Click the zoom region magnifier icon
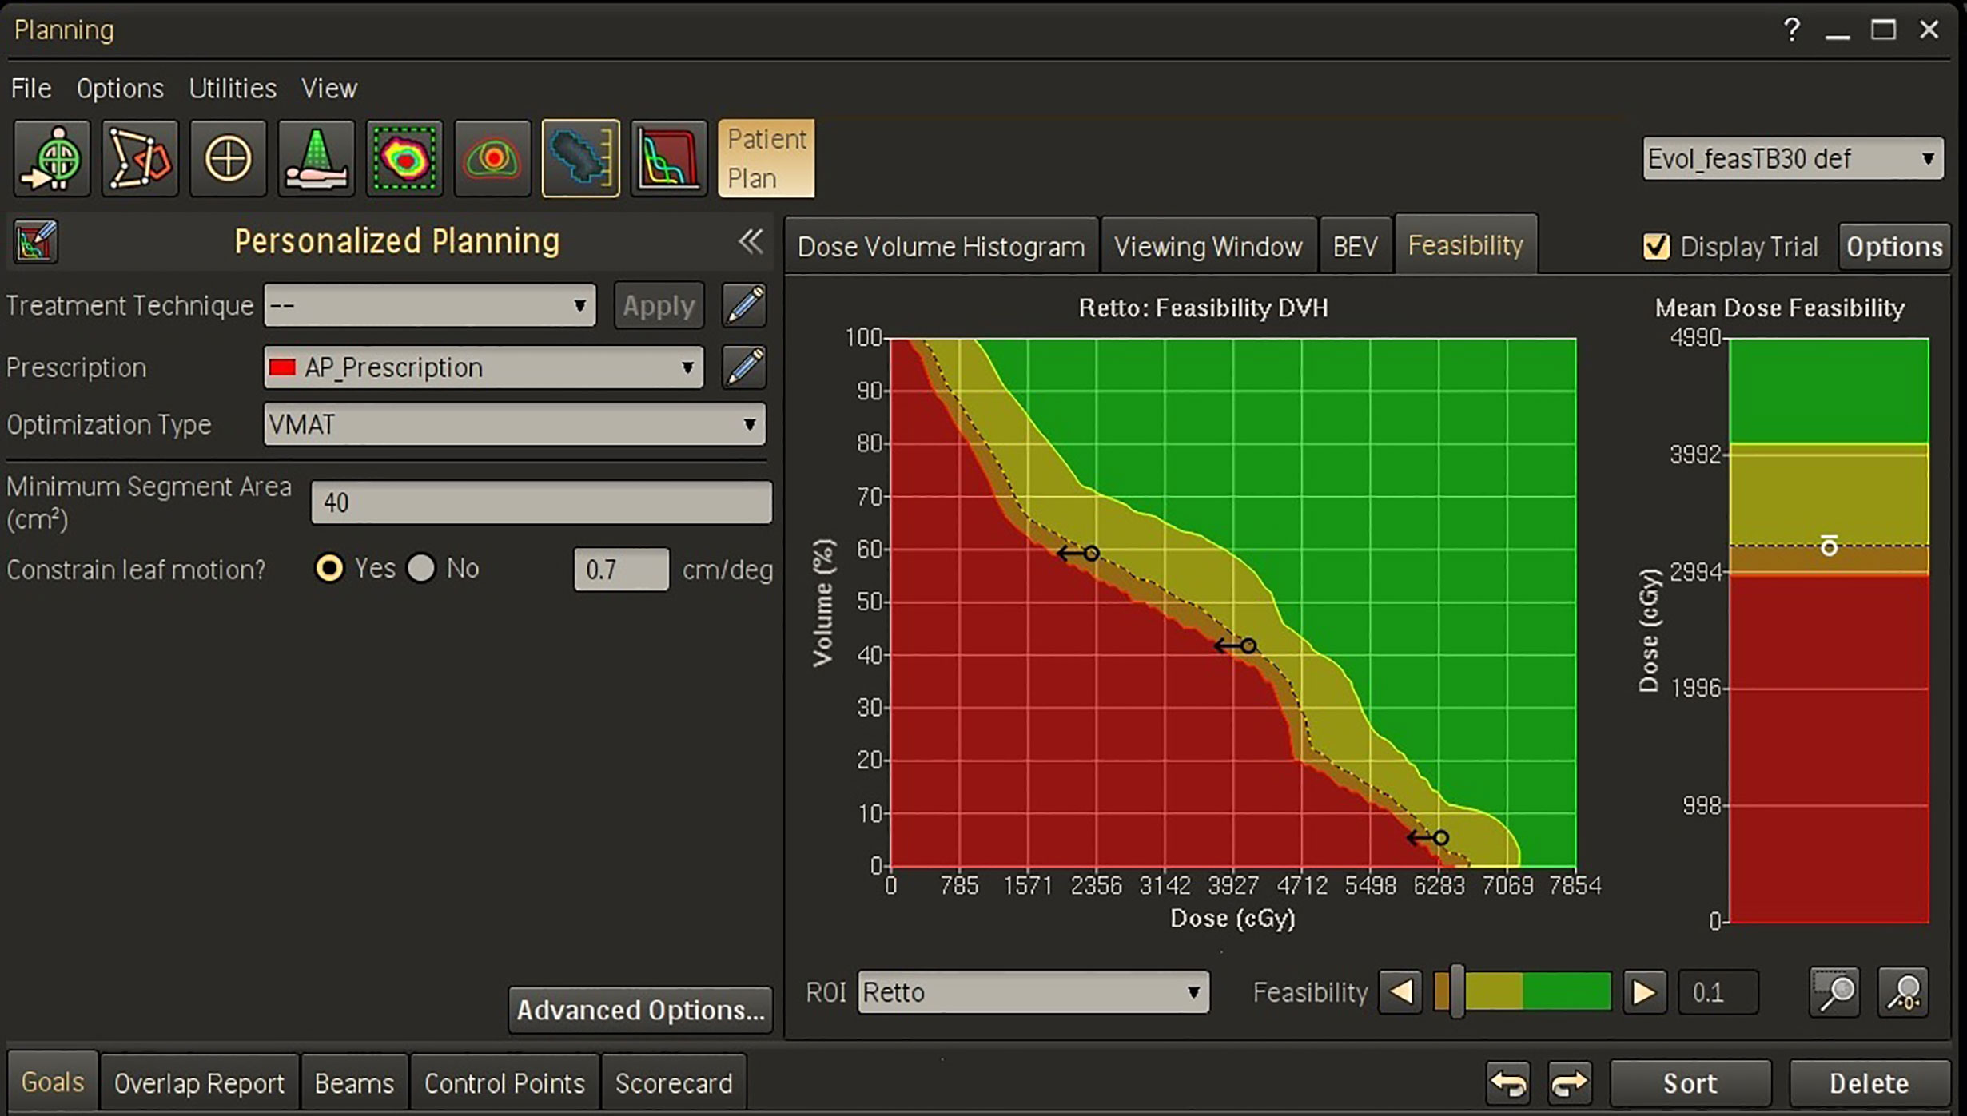The width and height of the screenshot is (1967, 1116). [x=1834, y=992]
